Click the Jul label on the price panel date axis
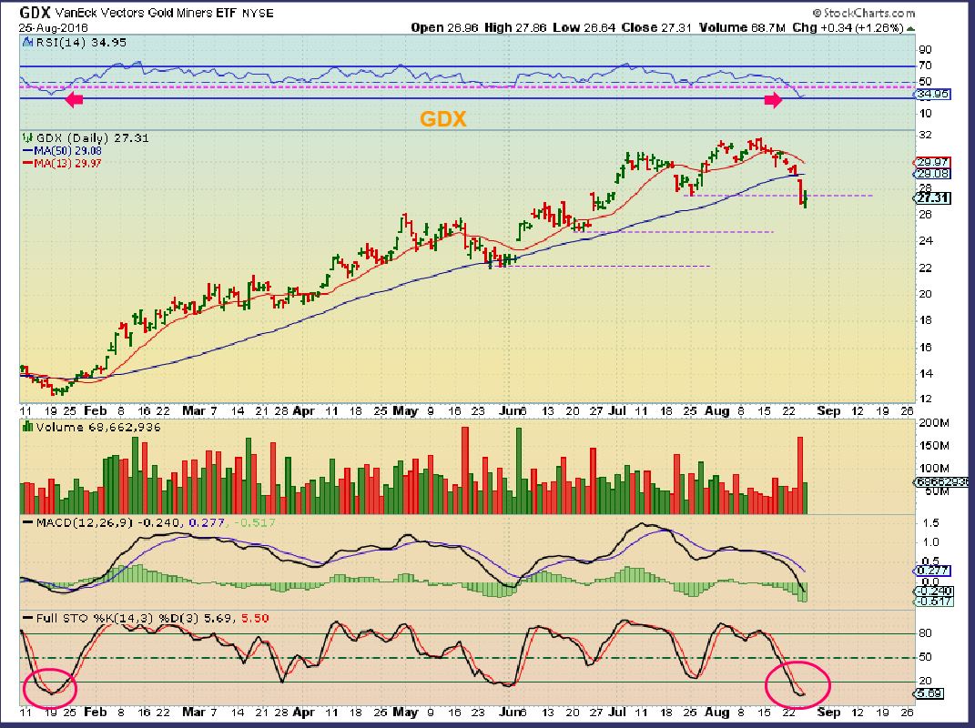 617,411
